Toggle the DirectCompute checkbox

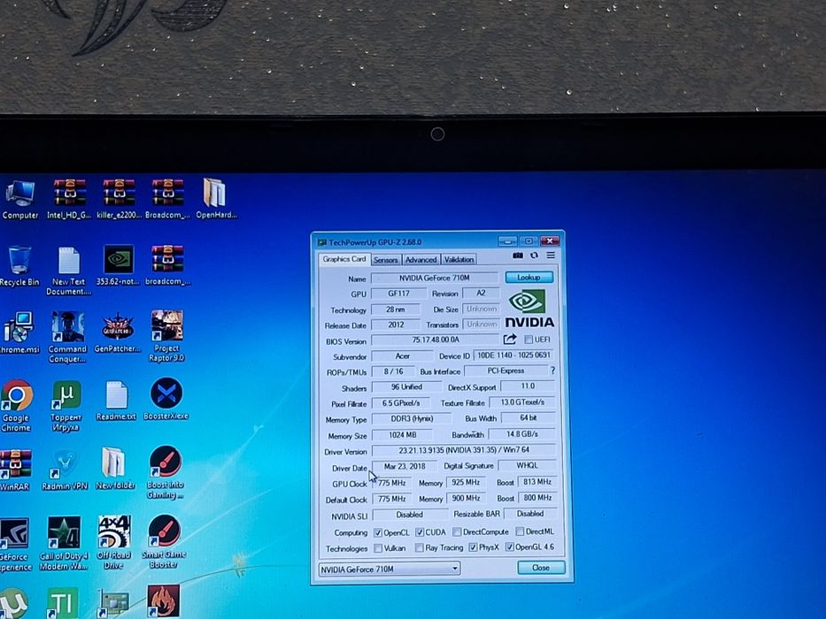click(457, 532)
